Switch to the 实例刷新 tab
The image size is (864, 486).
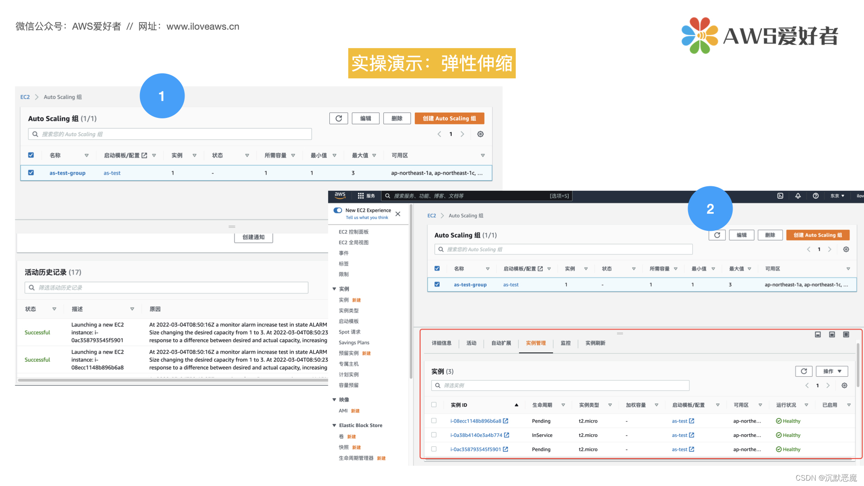[x=595, y=343]
